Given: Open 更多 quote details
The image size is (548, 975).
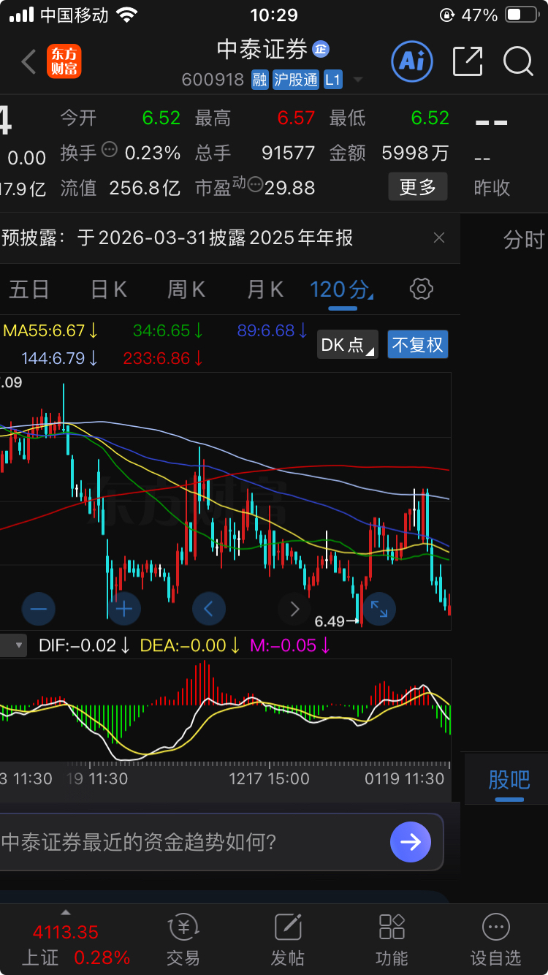Looking at the screenshot, I should click(x=417, y=187).
